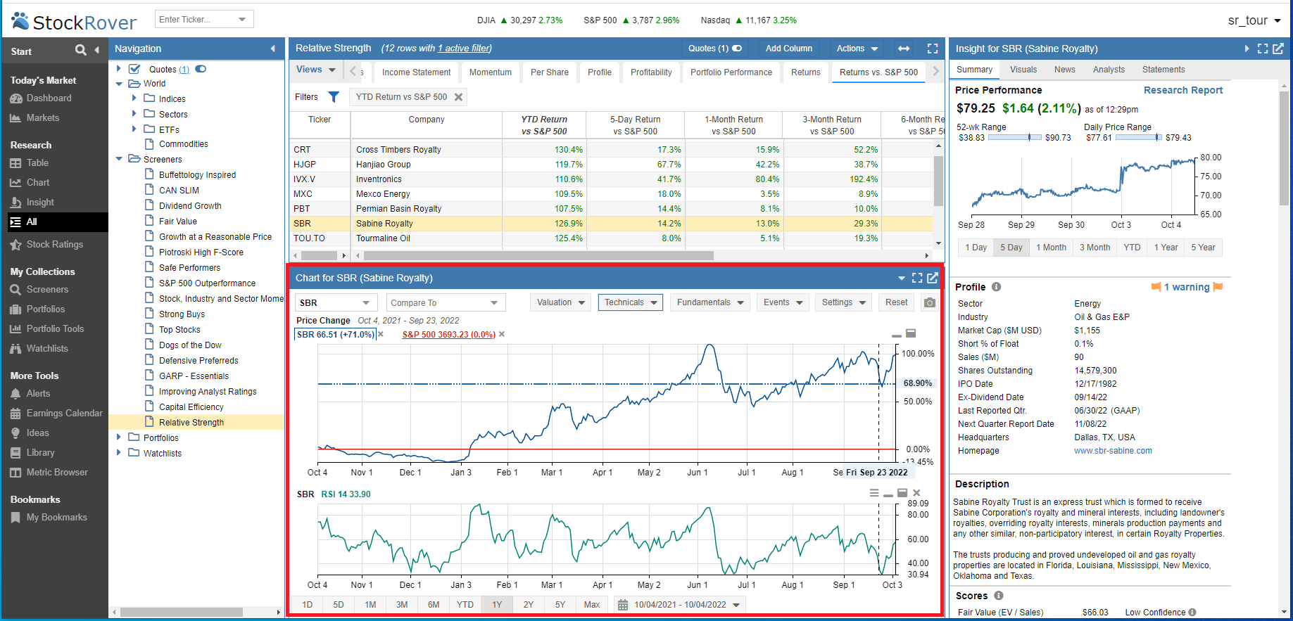Expand the Watchlists folder in navigation
The width and height of the screenshot is (1293, 621).
(118, 453)
